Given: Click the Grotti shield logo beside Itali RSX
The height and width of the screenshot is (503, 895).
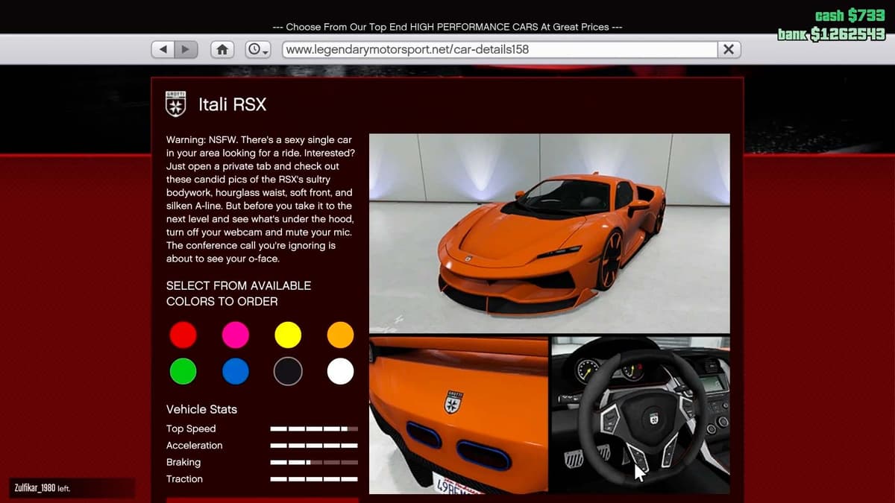Looking at the screenshot, I should point(175,104).
